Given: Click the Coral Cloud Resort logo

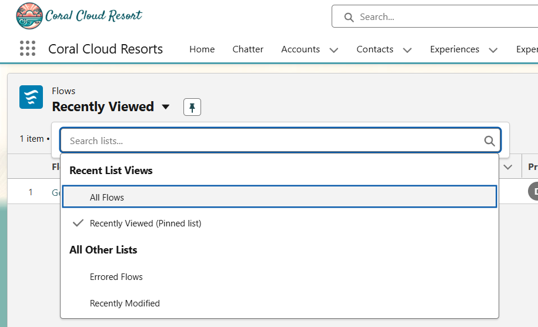Looking at the screenshot, I should tap(79, 16).
